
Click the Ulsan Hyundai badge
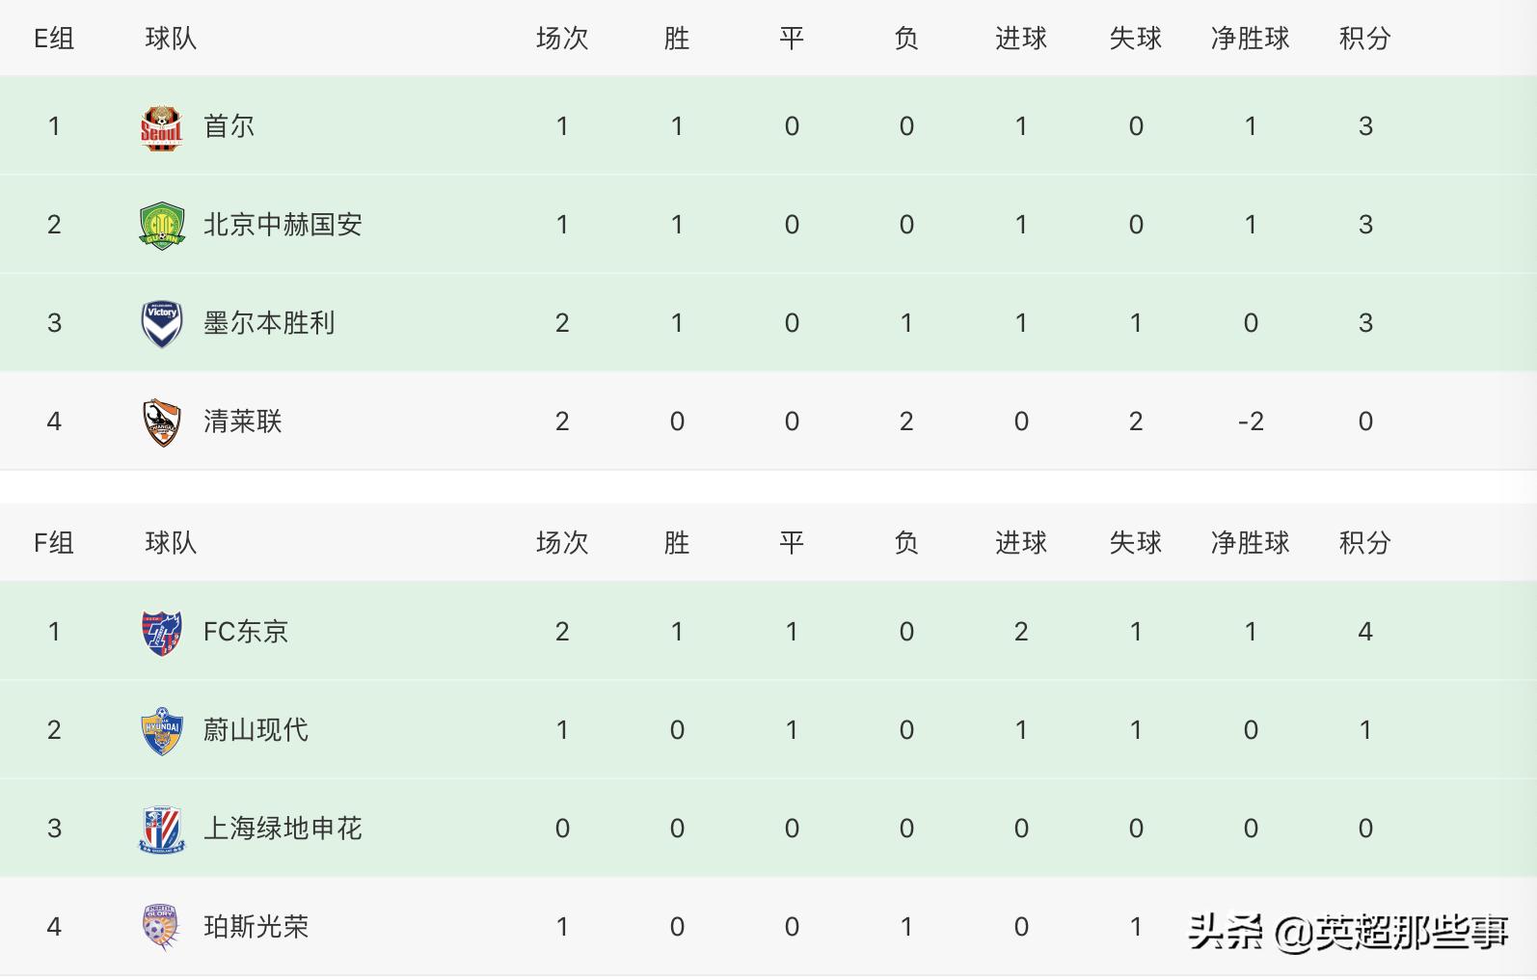click(x=161, y=731)
